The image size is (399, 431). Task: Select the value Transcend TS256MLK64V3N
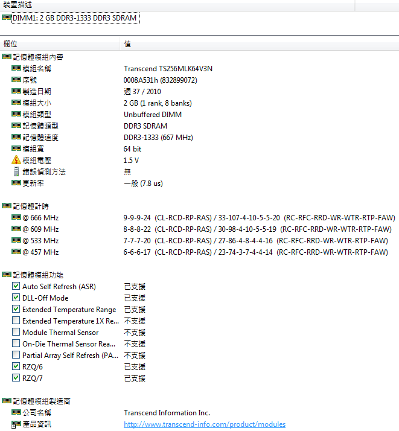(x=168, y=69)
